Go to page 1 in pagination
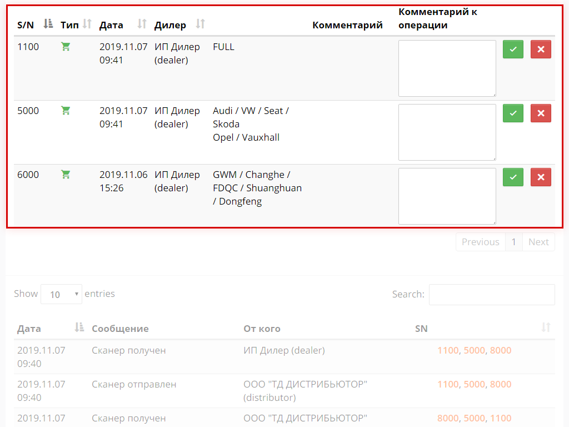 [513, 242]
